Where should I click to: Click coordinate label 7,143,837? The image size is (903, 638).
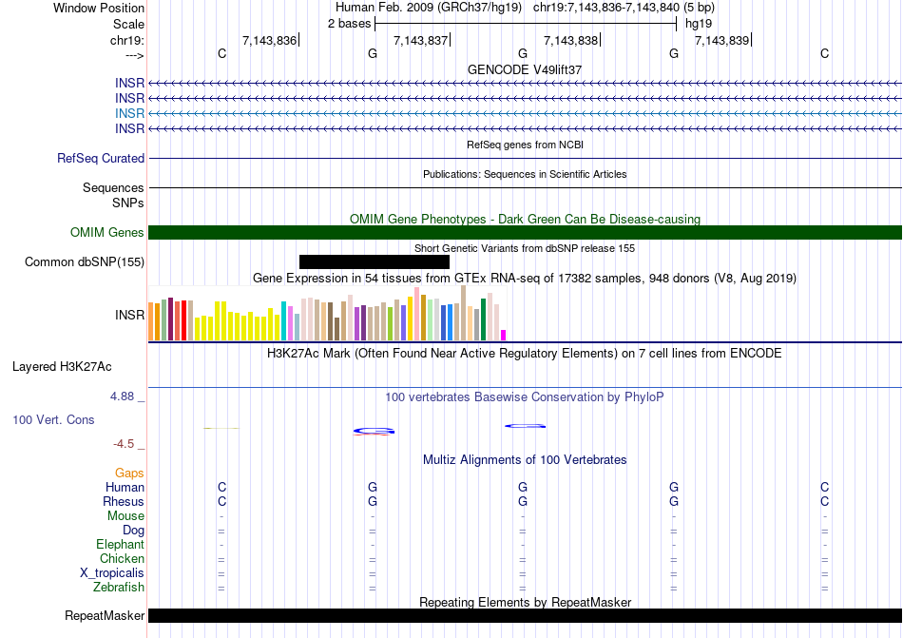tap(420, 40)
